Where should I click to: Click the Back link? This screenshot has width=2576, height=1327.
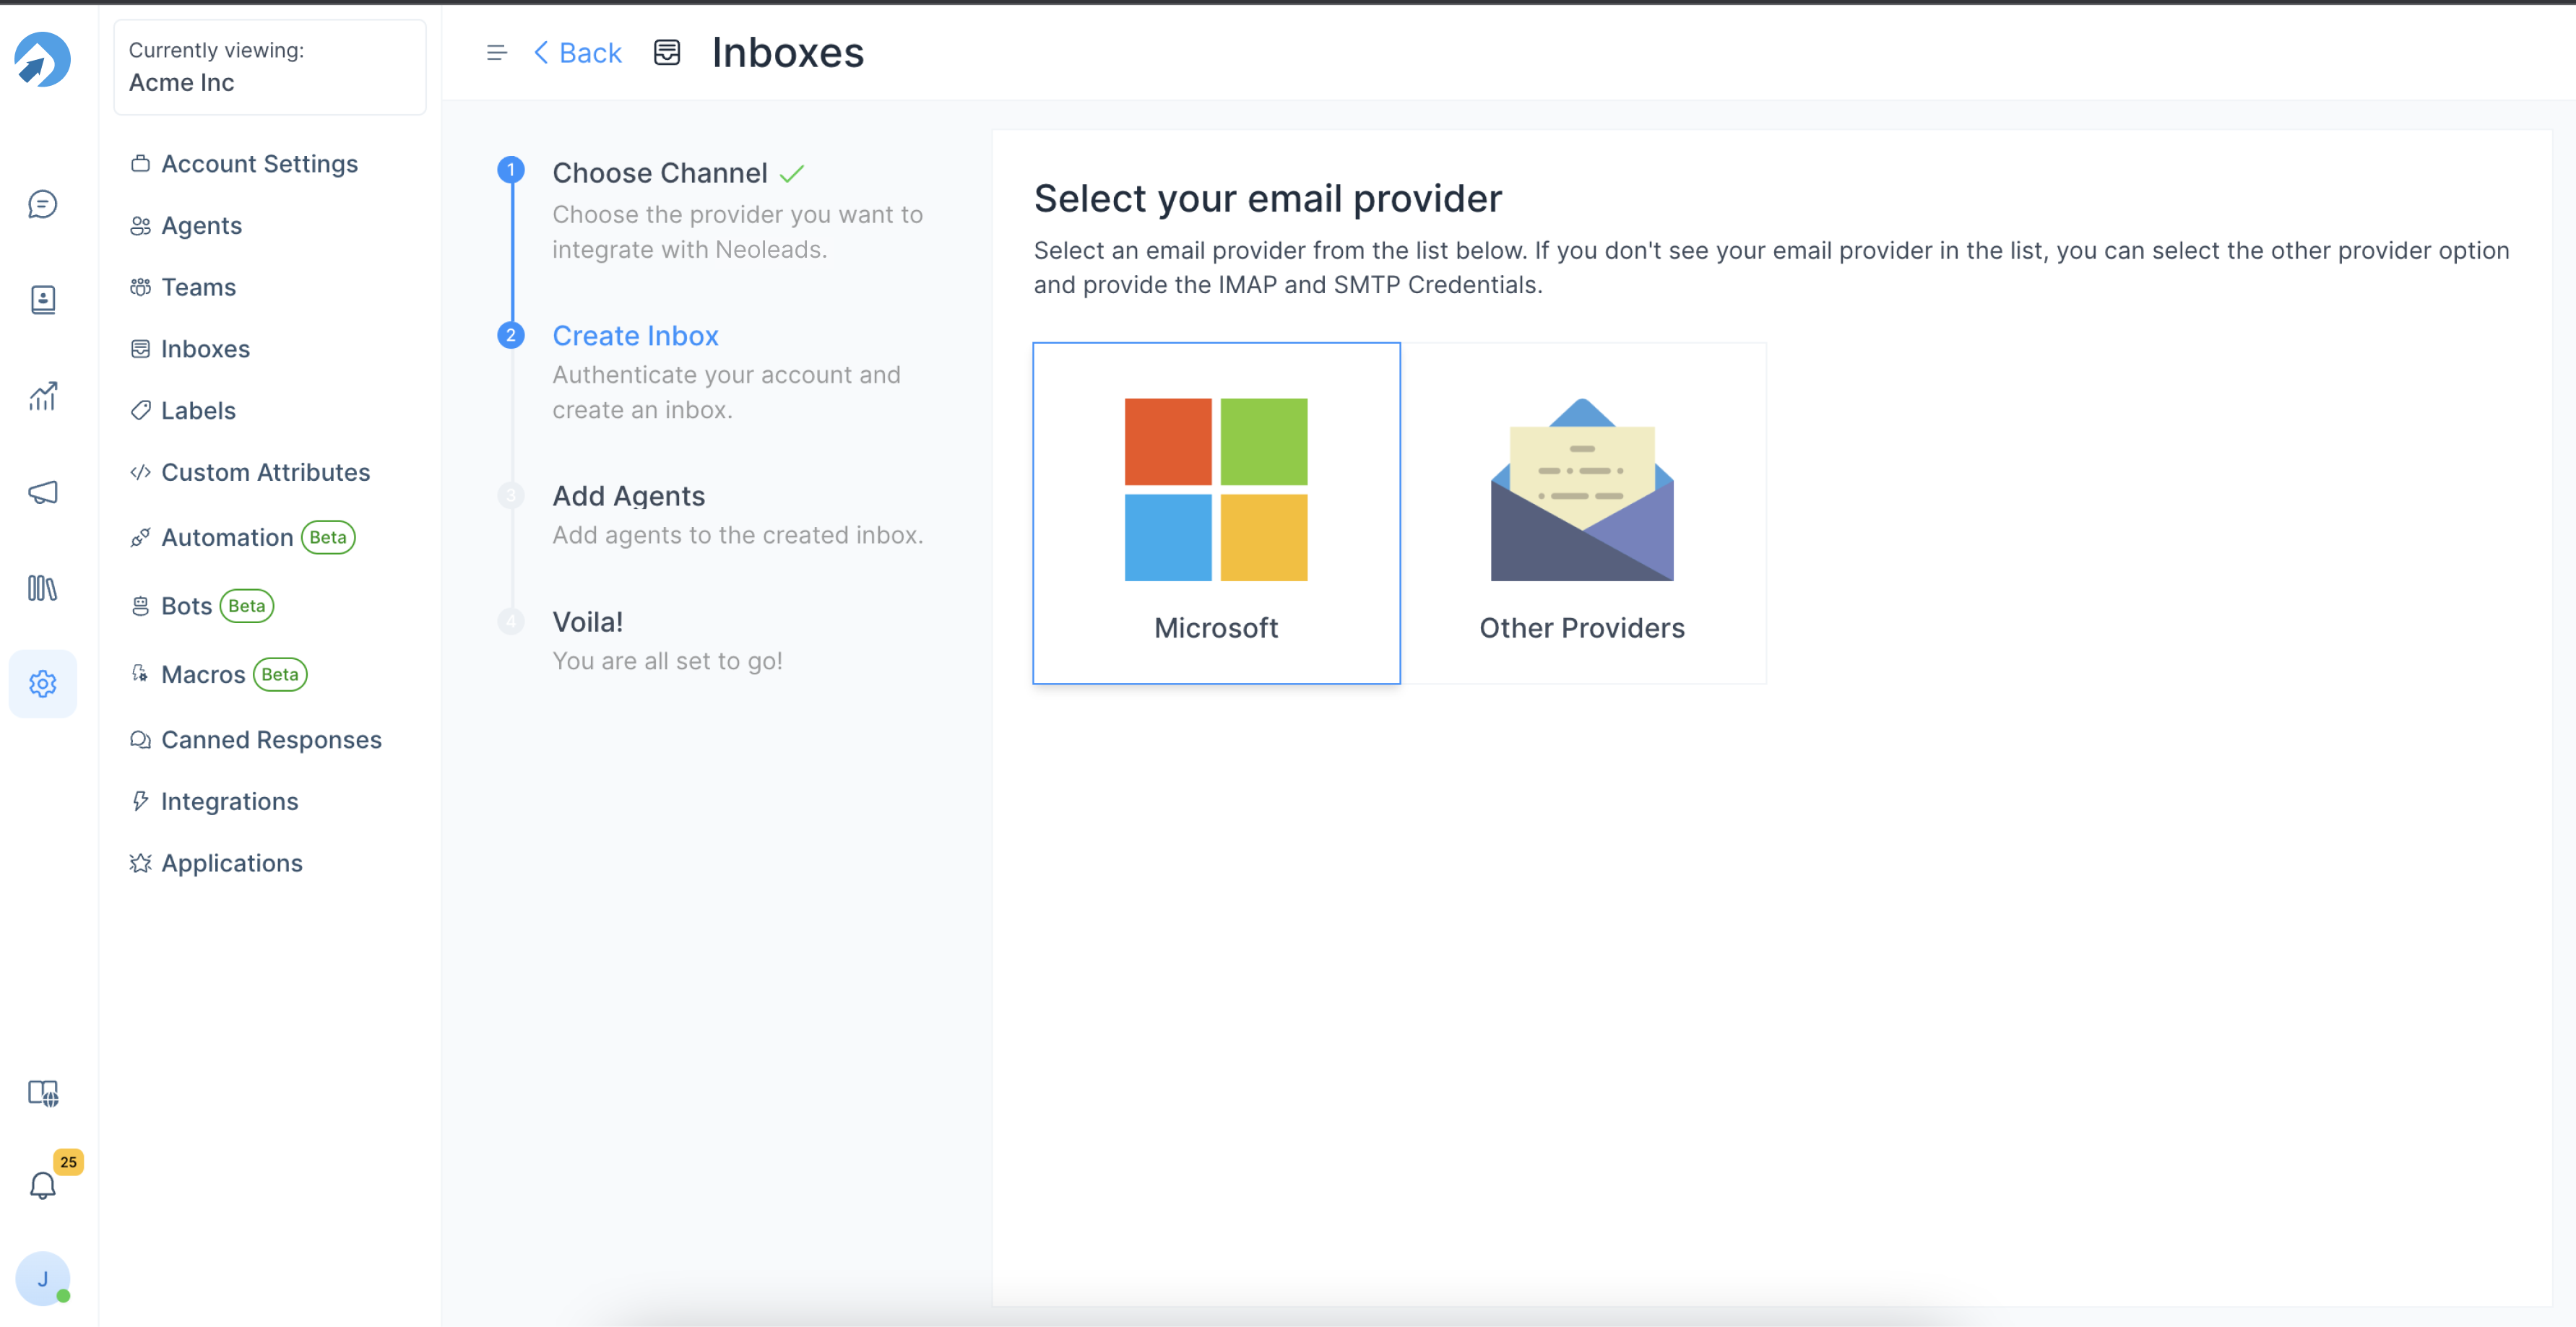tap(578, 53)
